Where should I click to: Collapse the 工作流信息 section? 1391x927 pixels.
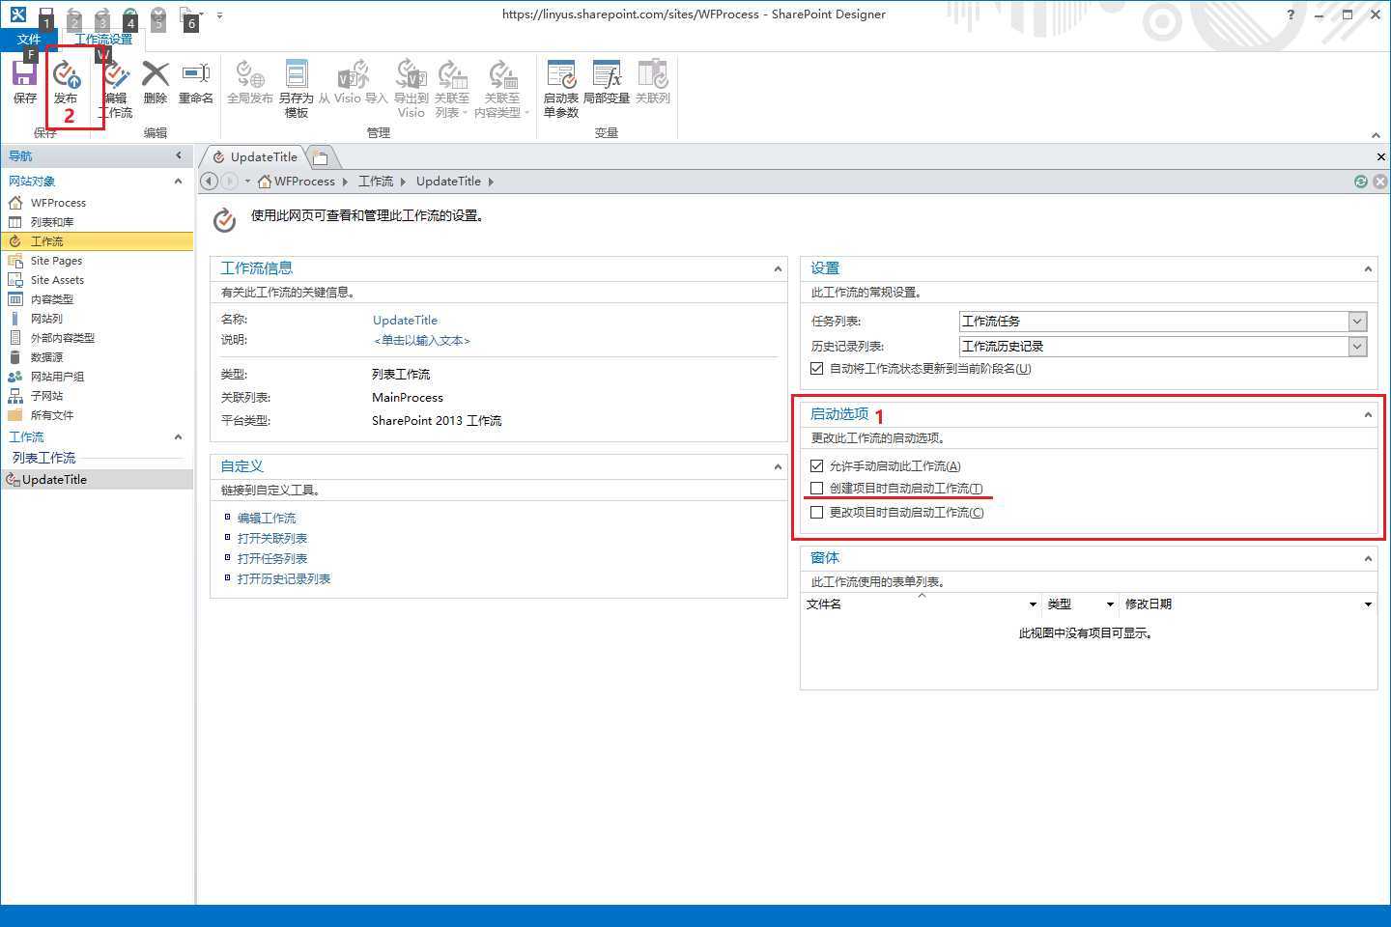778,269
